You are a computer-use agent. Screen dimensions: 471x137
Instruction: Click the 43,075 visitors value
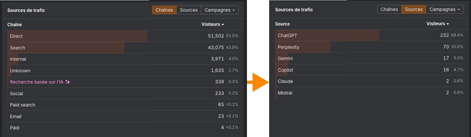[216, 48]
